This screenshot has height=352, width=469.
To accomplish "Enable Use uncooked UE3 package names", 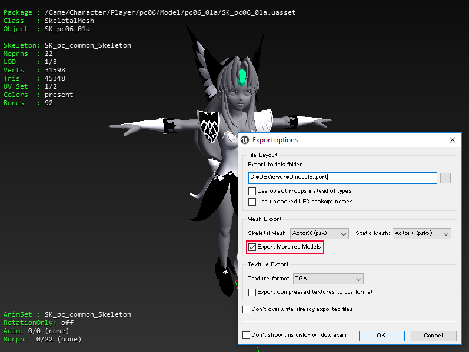I will 252,202.
